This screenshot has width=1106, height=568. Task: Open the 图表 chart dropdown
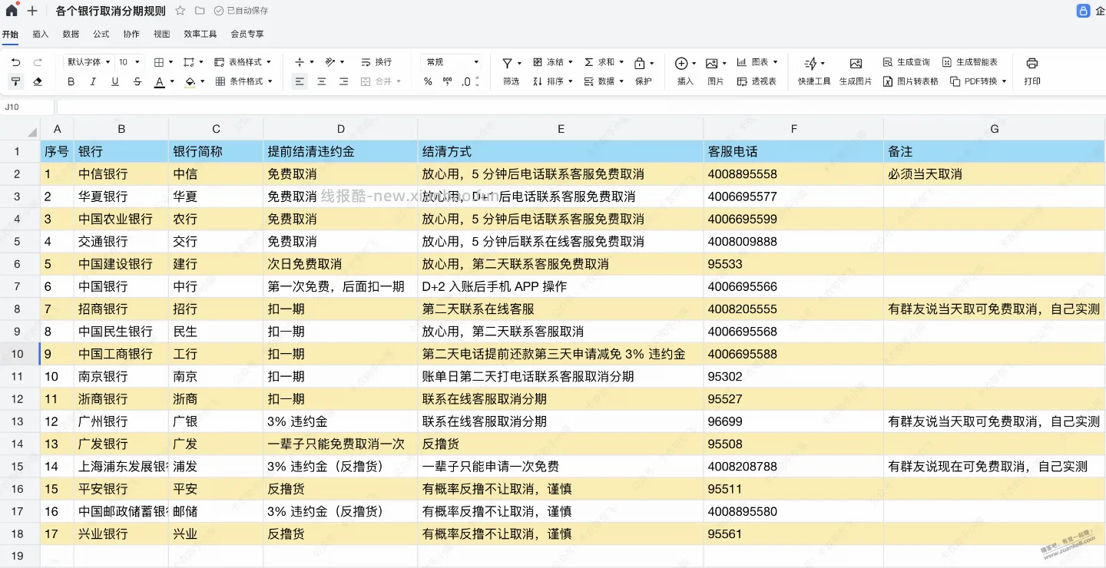tap(757, 62)
